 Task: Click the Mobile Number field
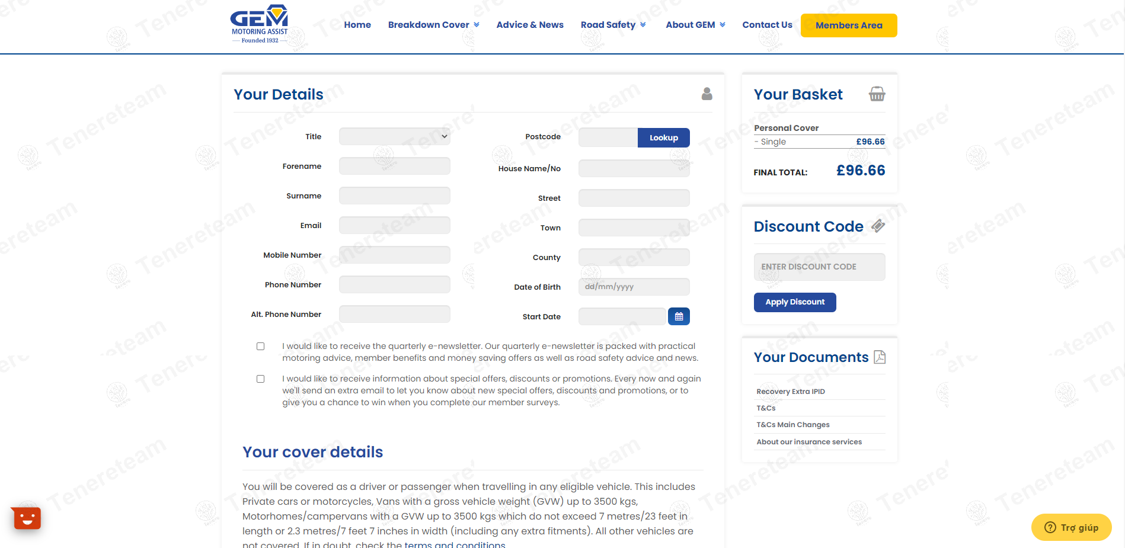pyautogui.click(x=395, y=255)
